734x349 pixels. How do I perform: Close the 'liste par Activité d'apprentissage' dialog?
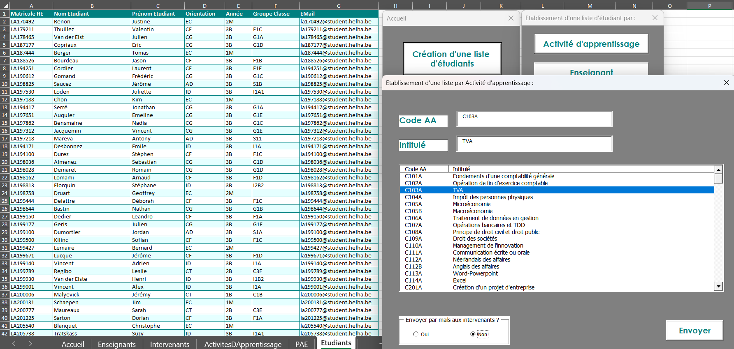point(726,83)
